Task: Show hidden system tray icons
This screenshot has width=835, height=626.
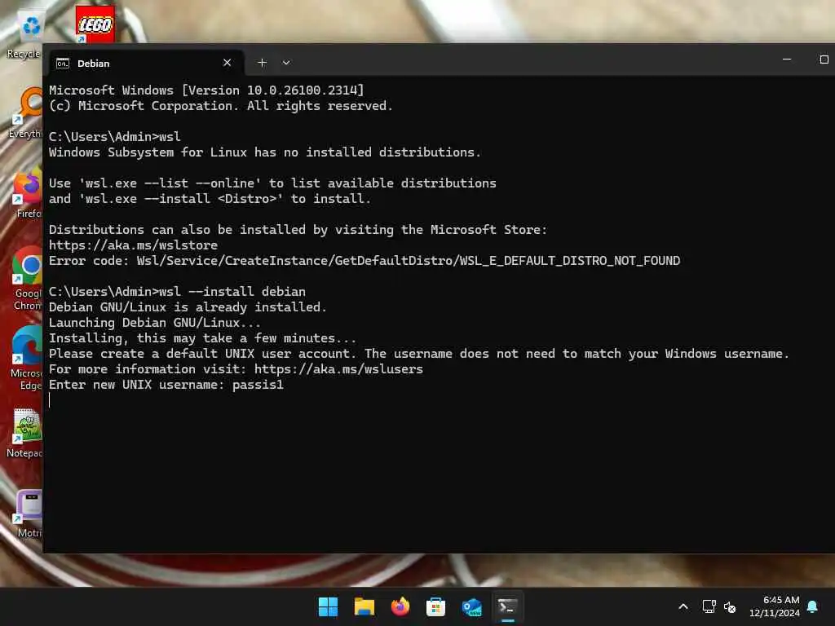Action: (x=683, y=606)
